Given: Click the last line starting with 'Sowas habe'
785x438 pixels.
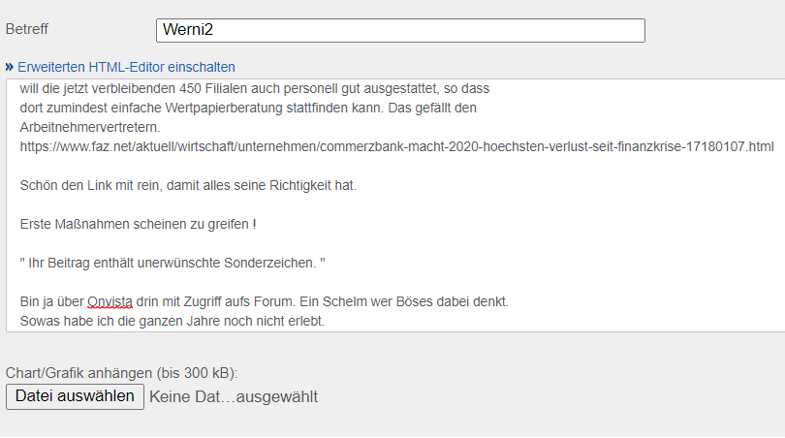Looking at the screenshot, I should tap(172, 321).
